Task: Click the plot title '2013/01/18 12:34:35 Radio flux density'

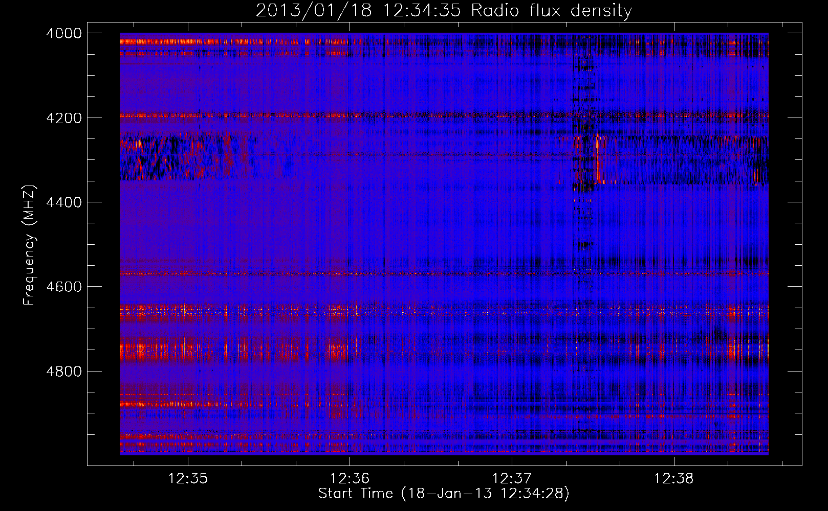Action: pyautogui.click(x=444, y=10)
